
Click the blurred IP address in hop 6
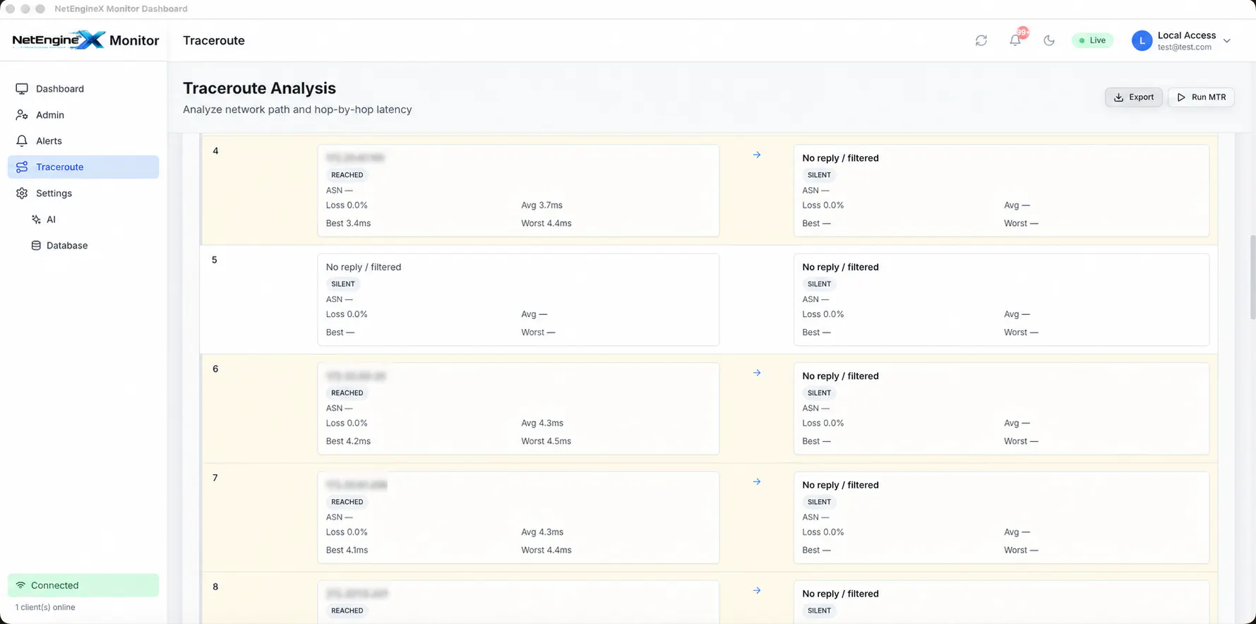(x=356, y=376)
